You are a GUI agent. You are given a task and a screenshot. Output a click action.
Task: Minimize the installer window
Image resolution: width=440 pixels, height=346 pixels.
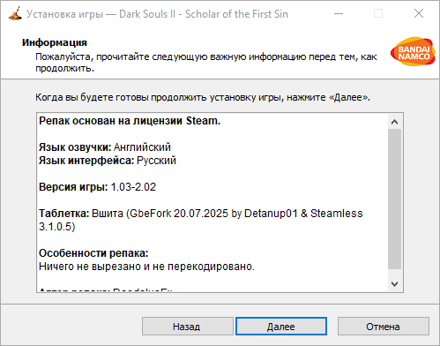339,13
